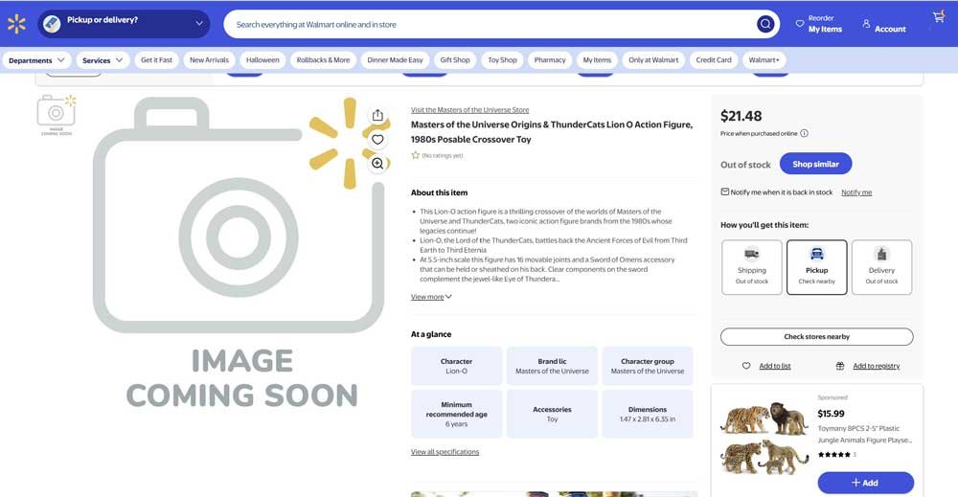958x497 pixels.
Task: Select the Shipping fulfillment option
Action: [752, 266]
